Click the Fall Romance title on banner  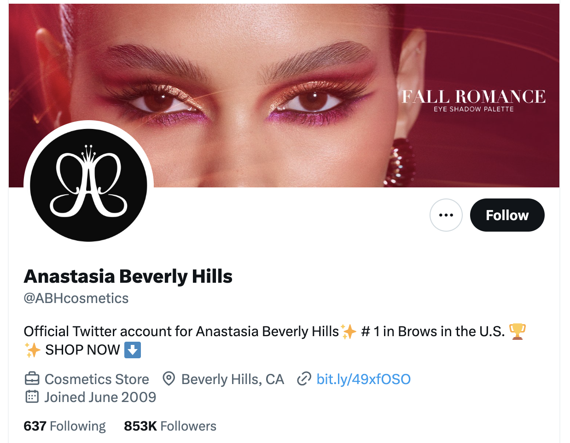473,97
